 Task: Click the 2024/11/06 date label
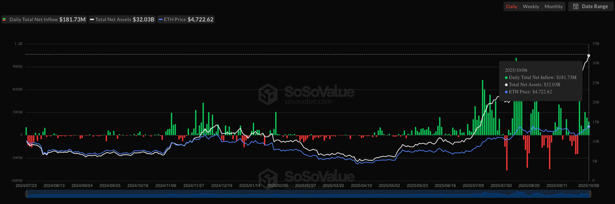coord(166,185)
